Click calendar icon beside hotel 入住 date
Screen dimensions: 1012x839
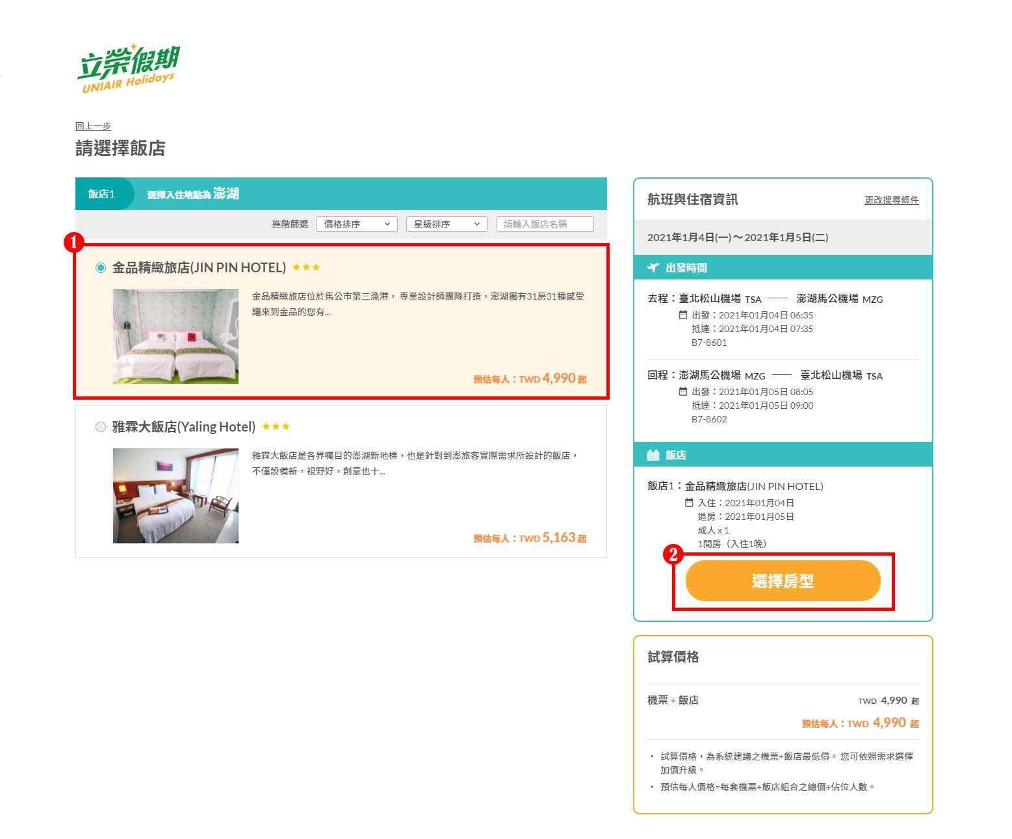[689, 502]
